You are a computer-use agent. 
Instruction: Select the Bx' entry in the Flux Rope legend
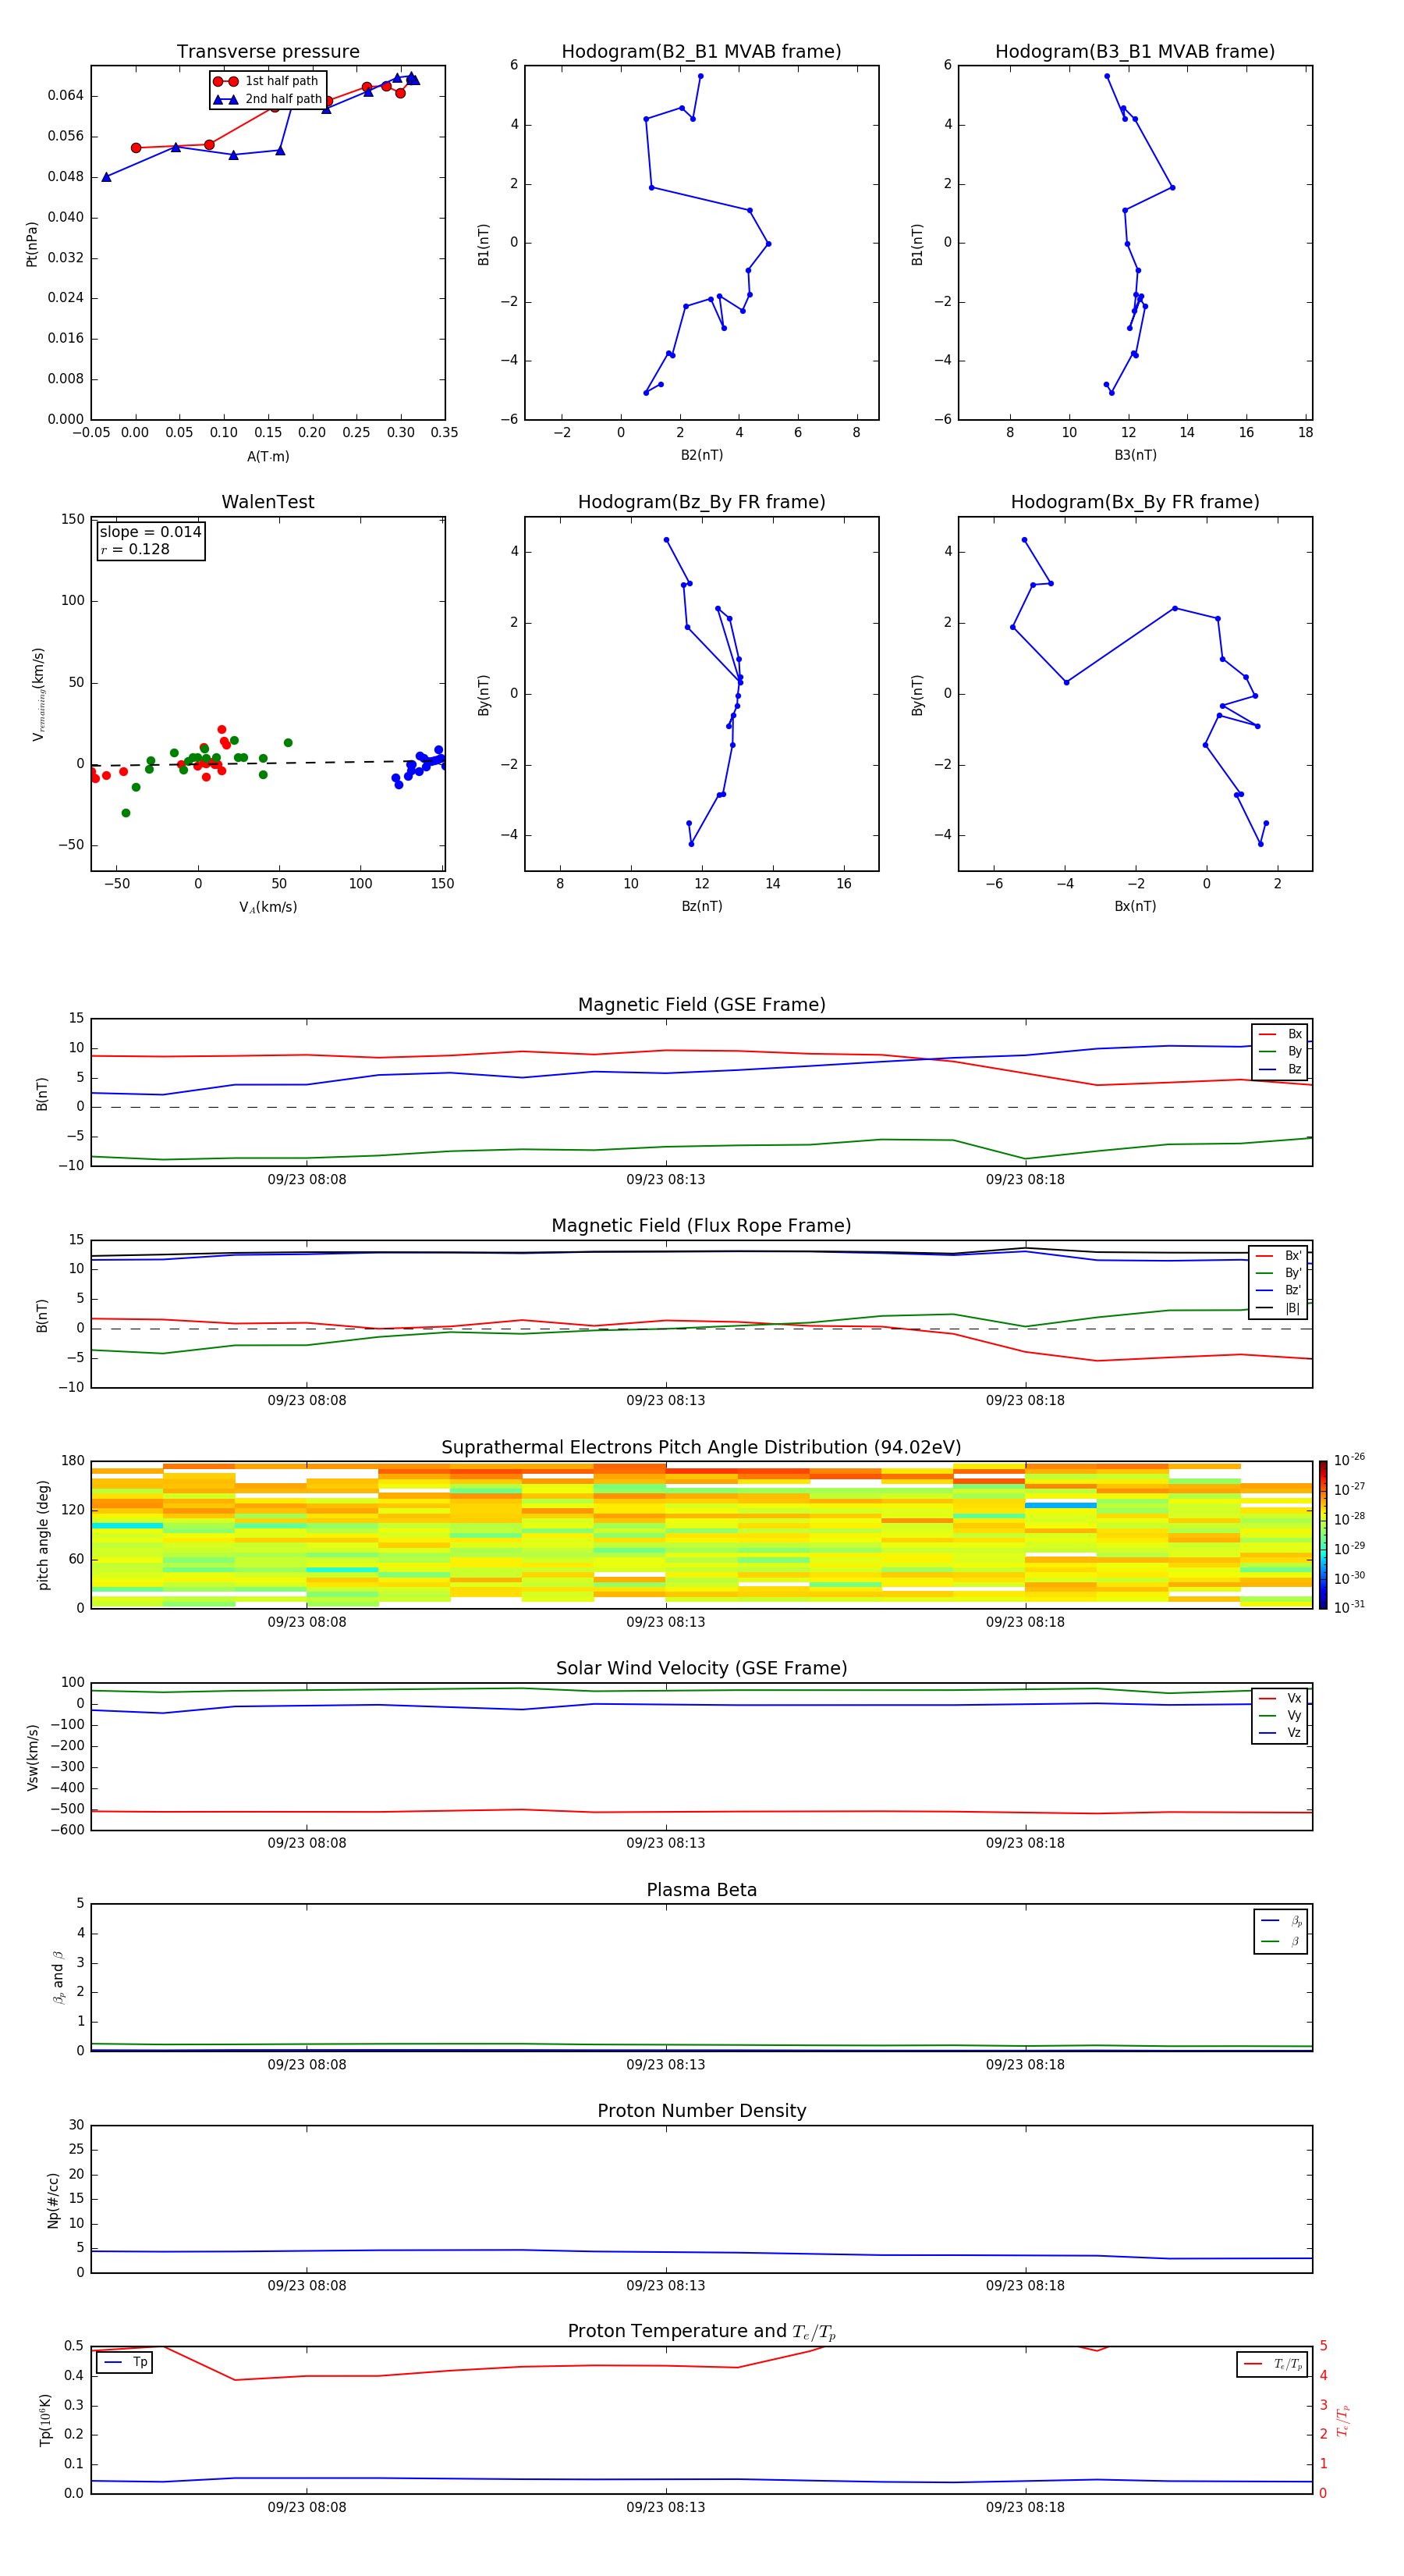click(1279, 1256)
